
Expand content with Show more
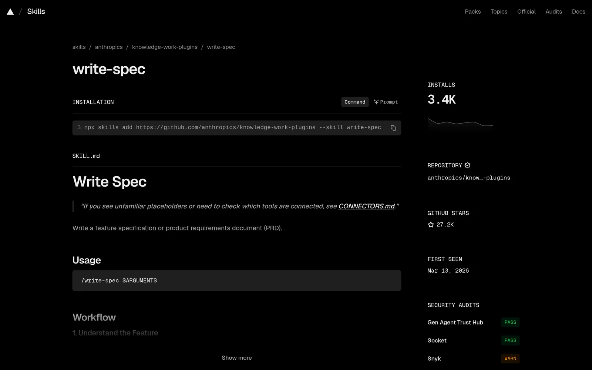237,358
